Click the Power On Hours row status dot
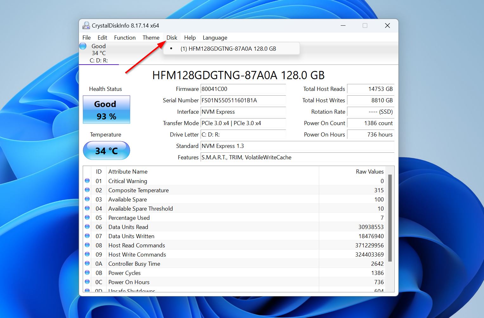Image resolution: width=484 pixels, height=318 pixels. tap(87, 282)
